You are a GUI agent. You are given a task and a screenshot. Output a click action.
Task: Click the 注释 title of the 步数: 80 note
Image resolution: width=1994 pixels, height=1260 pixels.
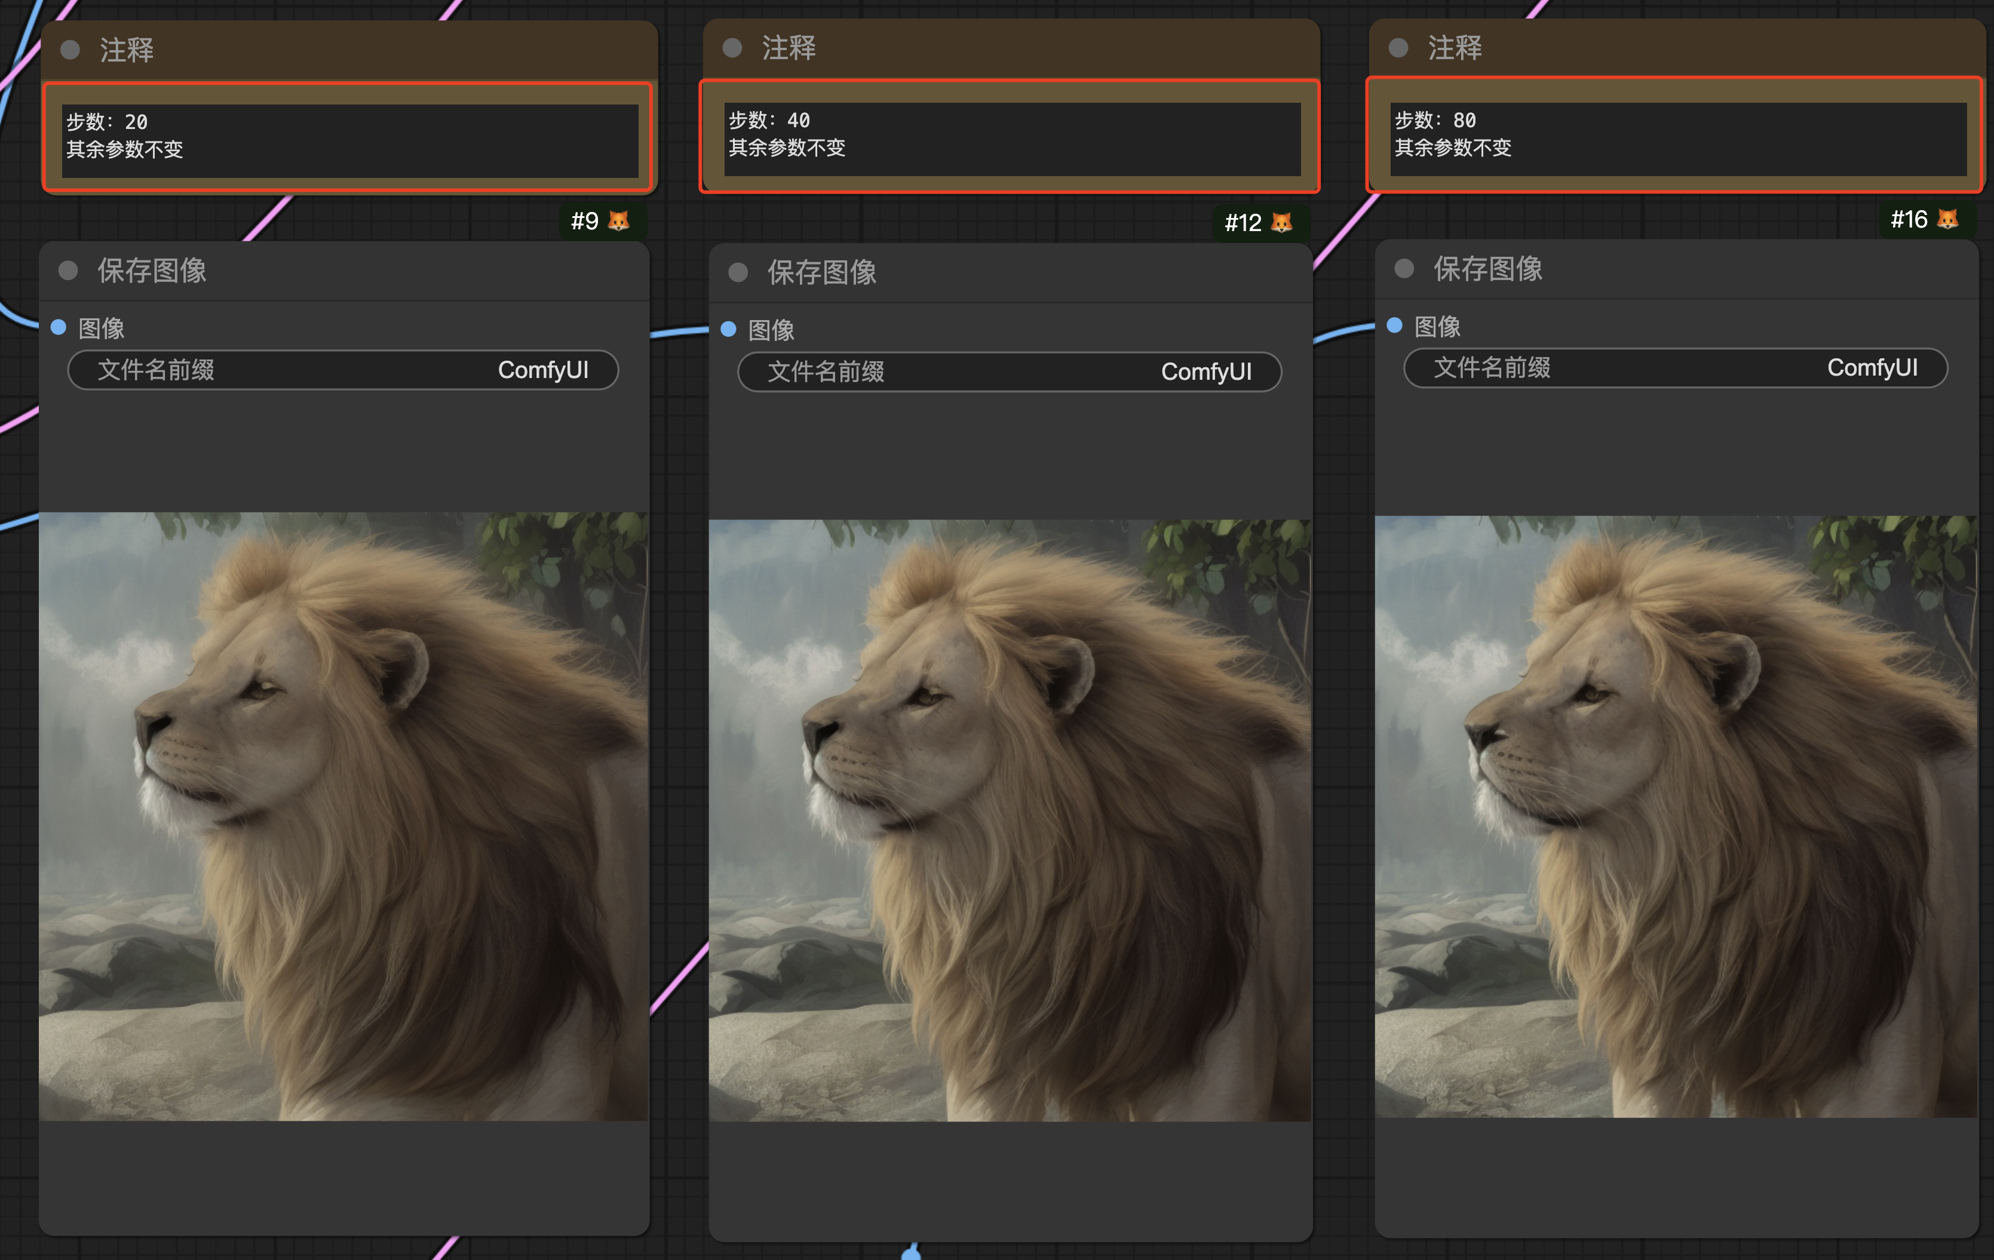pyautogui.click(x=1456, y=48)
